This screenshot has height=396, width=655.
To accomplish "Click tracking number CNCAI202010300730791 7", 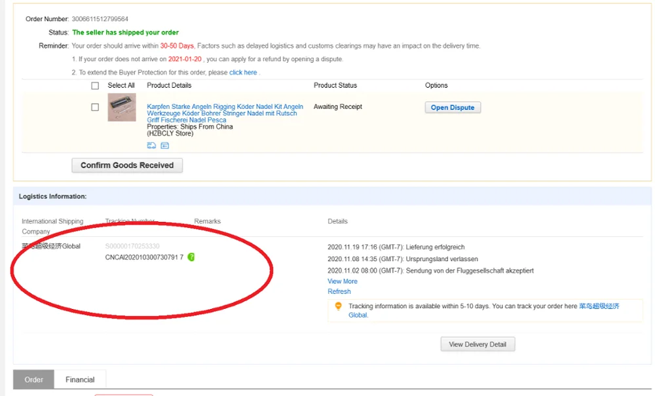I will (144, 257).
